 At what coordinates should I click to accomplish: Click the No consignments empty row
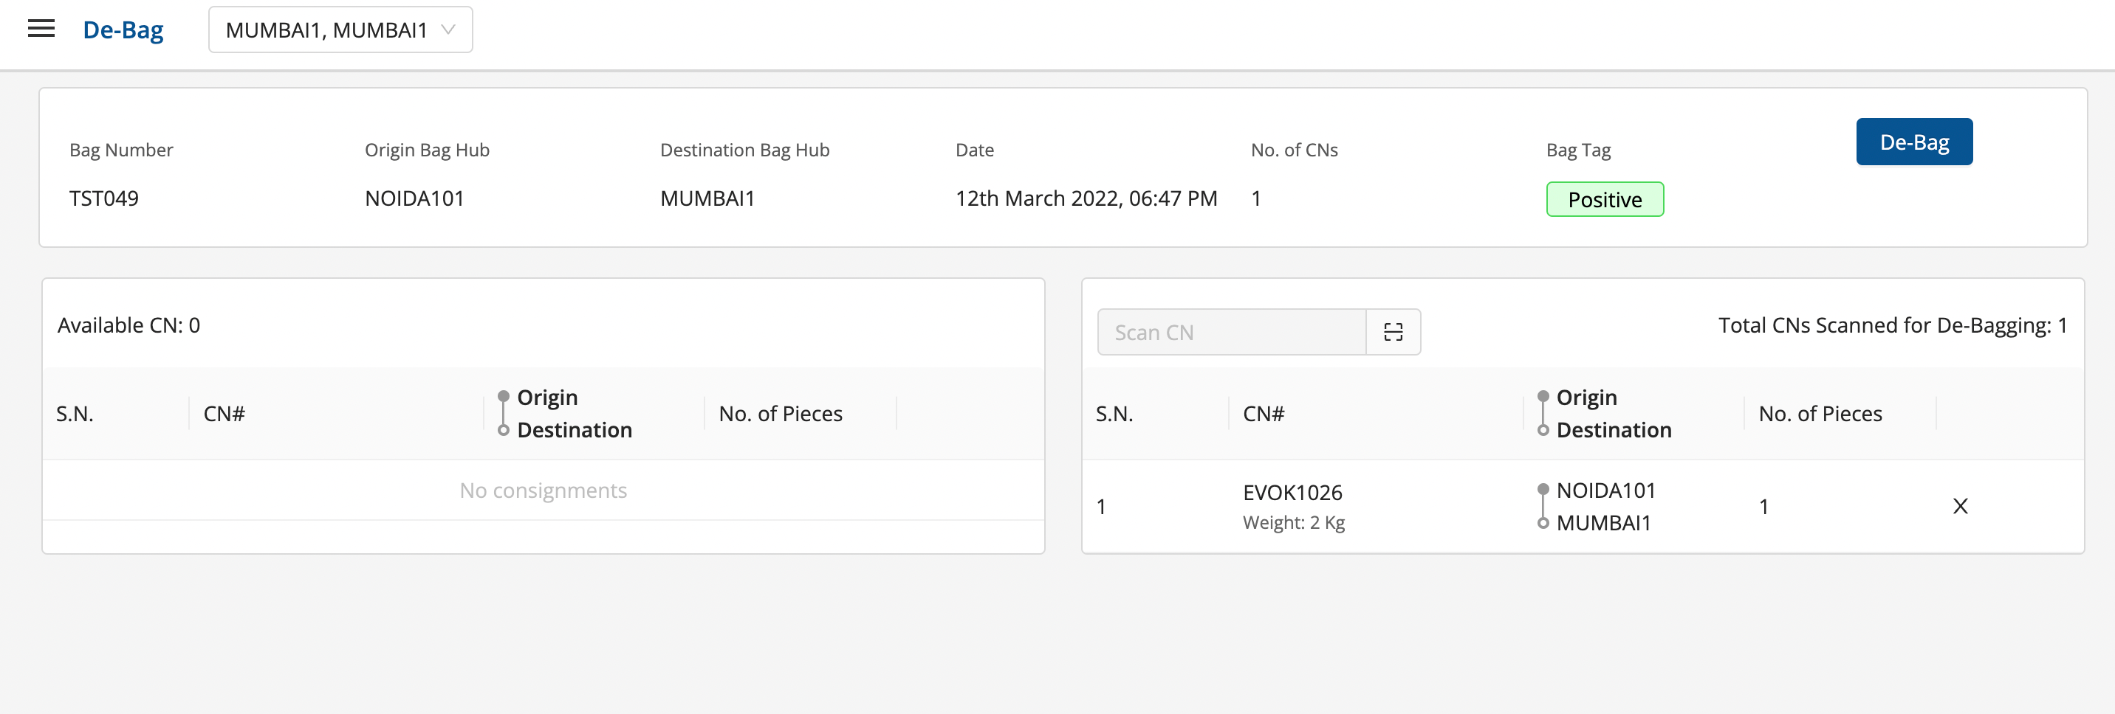[543, 491]
